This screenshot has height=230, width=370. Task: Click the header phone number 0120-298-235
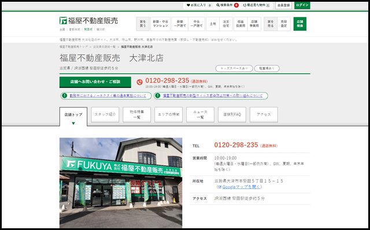[x=167, y=81]
